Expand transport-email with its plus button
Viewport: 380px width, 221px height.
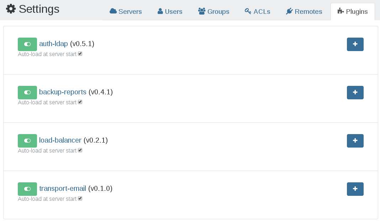(x=355, y=189)
